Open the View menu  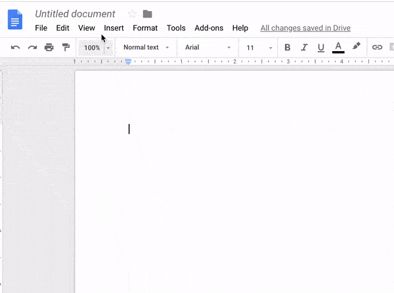tap(87, 28)
